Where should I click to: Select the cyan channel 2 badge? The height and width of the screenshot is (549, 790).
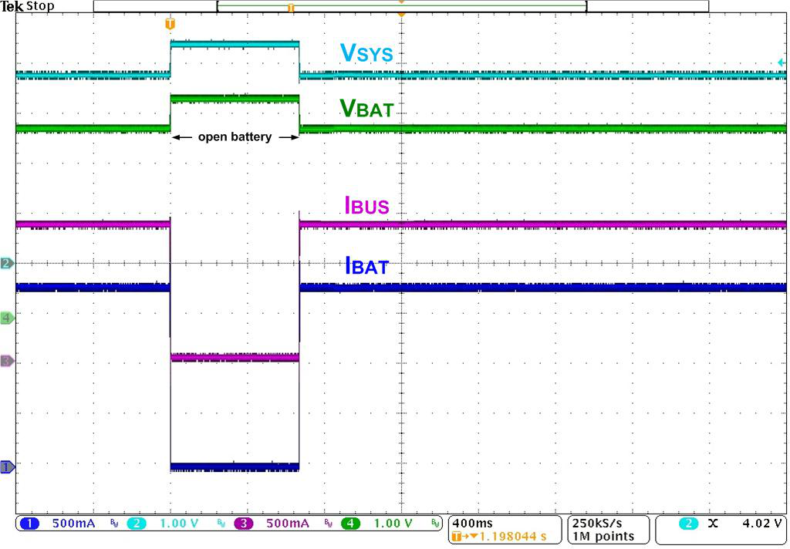coord(136,524)
